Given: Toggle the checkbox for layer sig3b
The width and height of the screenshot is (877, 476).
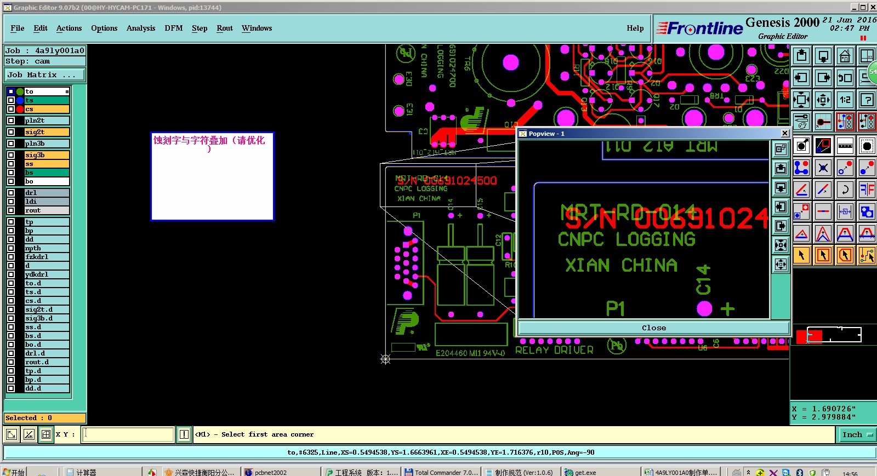Looking at the screenshot, I should click(x=11, y=155).
